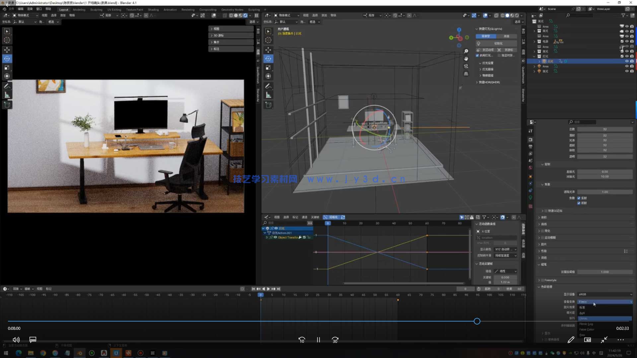Click the zoom magnifier viewport icon
This screenshot has width=637, height=358.
click(466, 51)
